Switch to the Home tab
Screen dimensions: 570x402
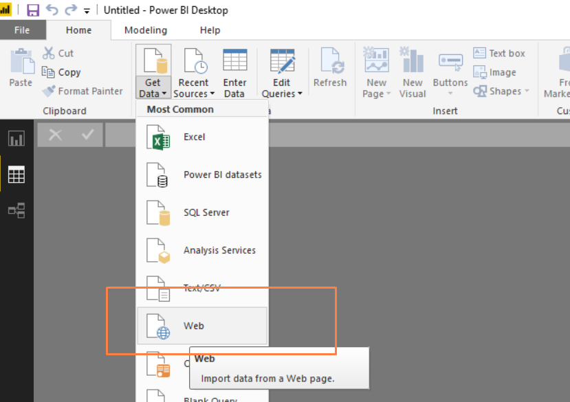click(78, 30)
